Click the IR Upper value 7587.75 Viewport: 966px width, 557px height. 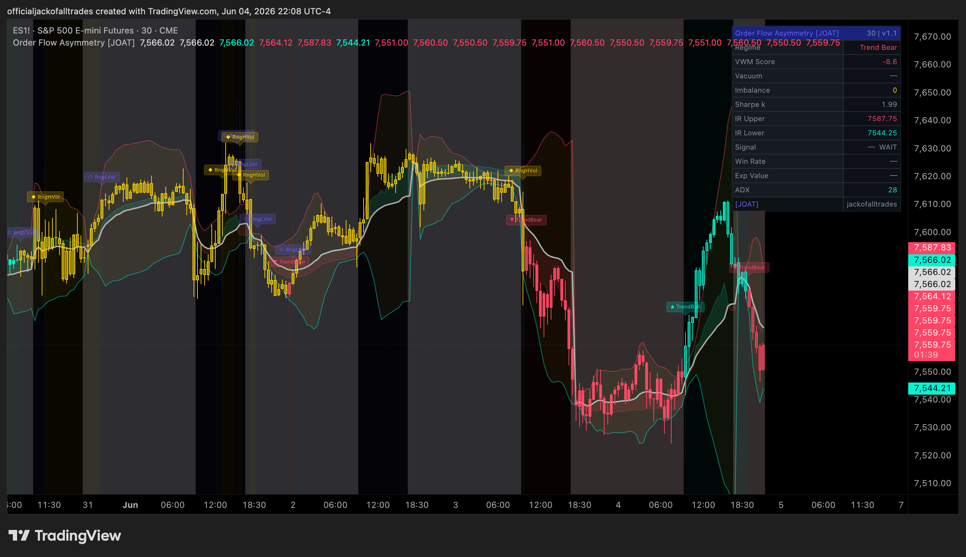pyautogui.click(x=882, y=119)
